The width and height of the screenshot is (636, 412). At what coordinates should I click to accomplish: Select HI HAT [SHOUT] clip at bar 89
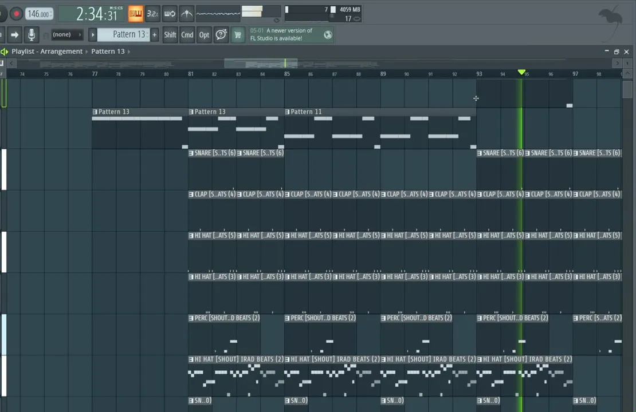429,376
